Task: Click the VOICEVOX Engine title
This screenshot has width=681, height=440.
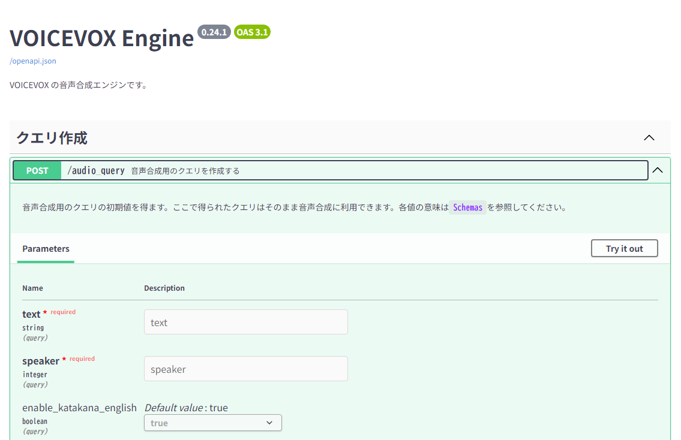Action: [x=101, y=38]
